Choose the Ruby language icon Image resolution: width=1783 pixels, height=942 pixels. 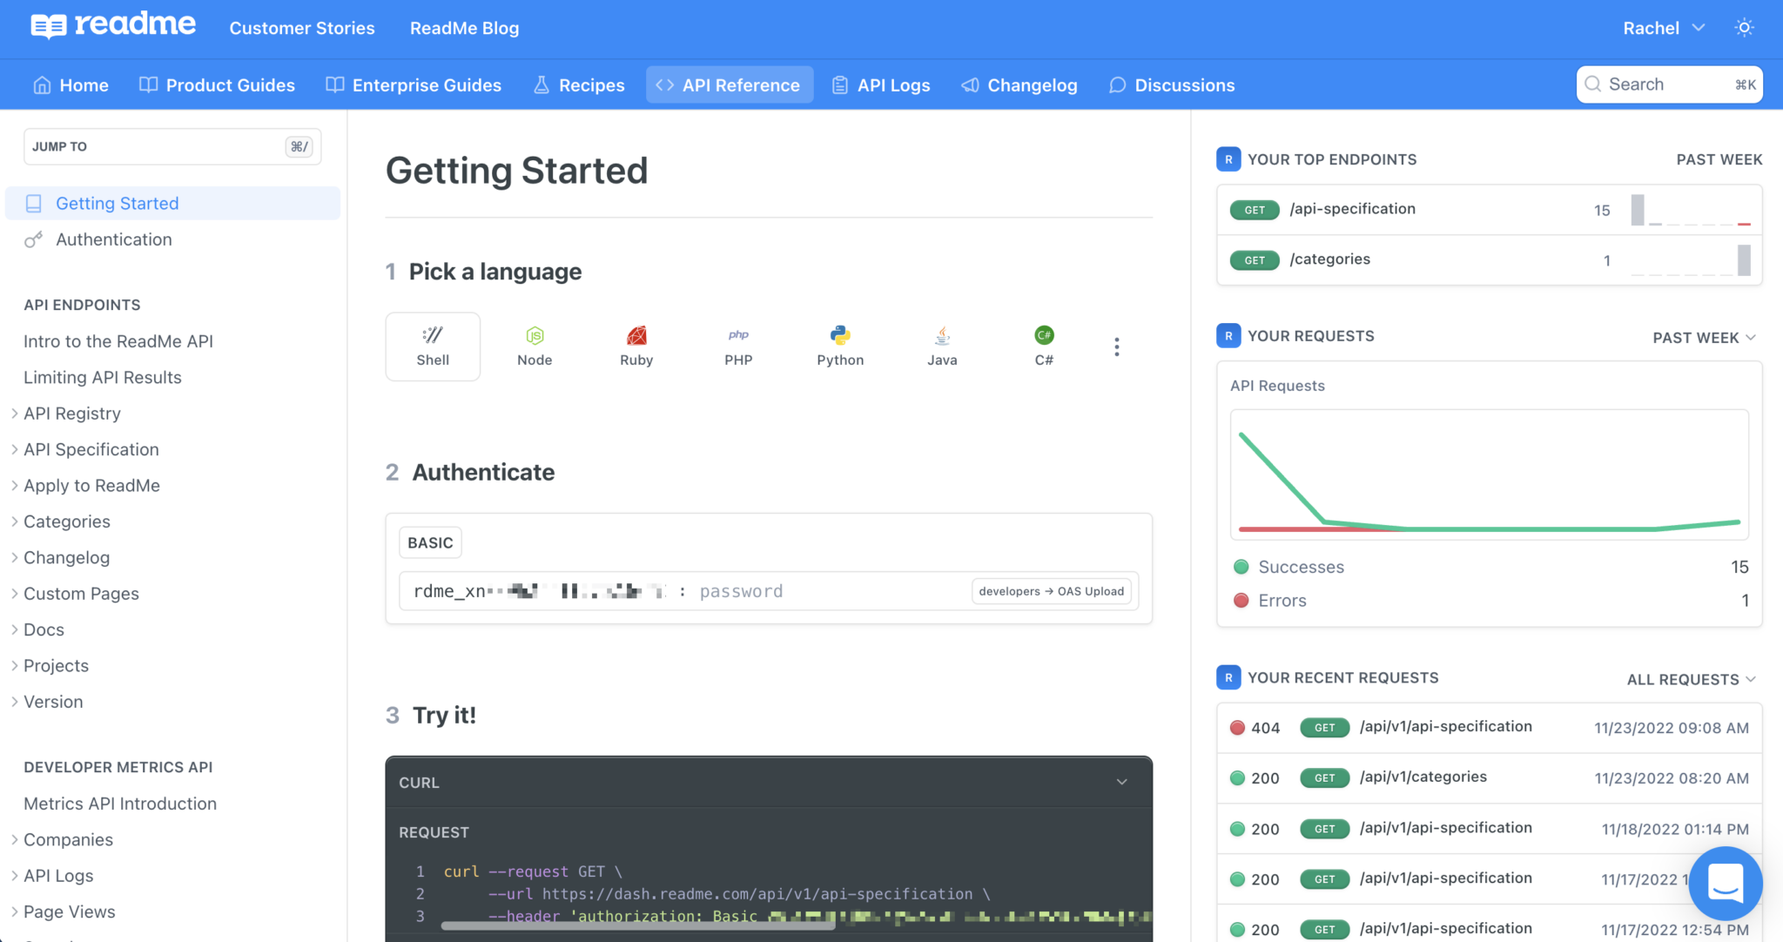(636, 346)
